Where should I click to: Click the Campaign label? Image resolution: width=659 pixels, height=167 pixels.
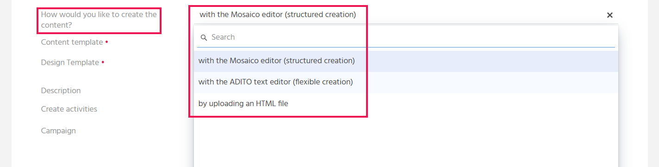[58, 131]
